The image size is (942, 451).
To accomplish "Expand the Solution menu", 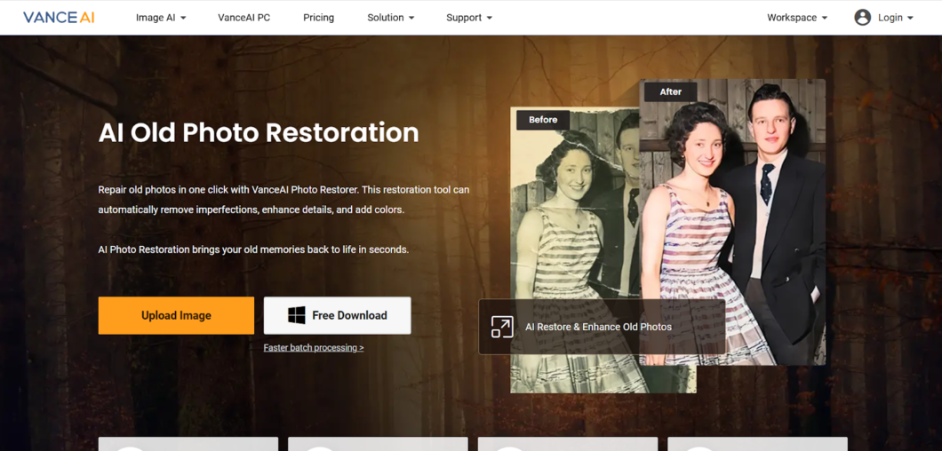I will [391, 18].
